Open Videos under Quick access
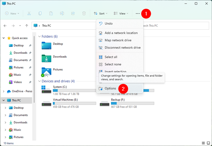The width and height of the screenshot is (212, 146). click(x=18, y=82)
